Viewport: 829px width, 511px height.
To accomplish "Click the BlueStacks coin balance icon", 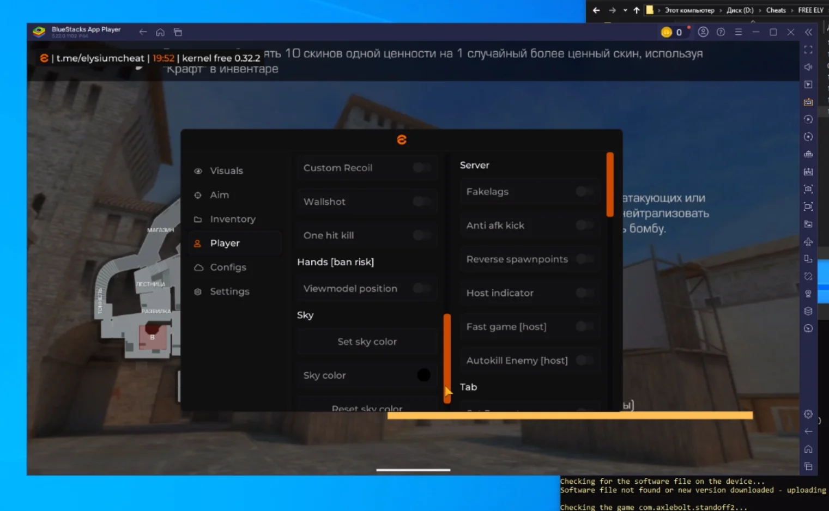I will (x=666, y=32).
